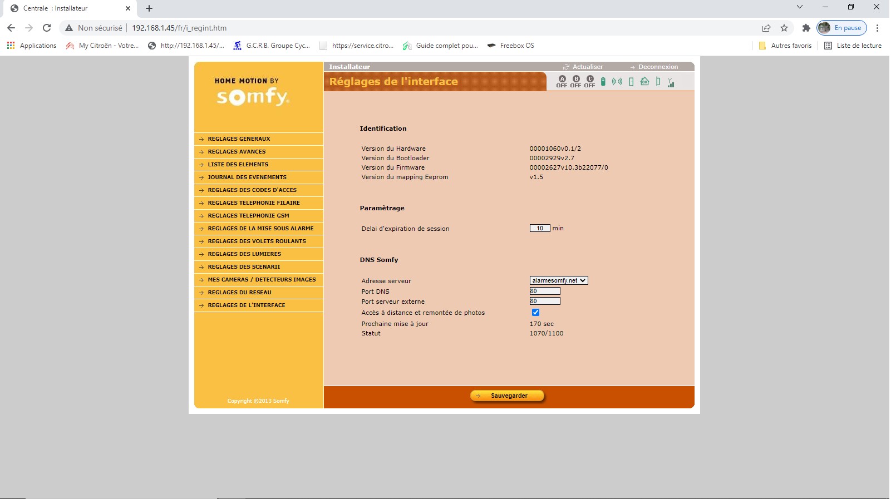
Task: Click the zone C OFF status icon
Action: tap(589, 82)
